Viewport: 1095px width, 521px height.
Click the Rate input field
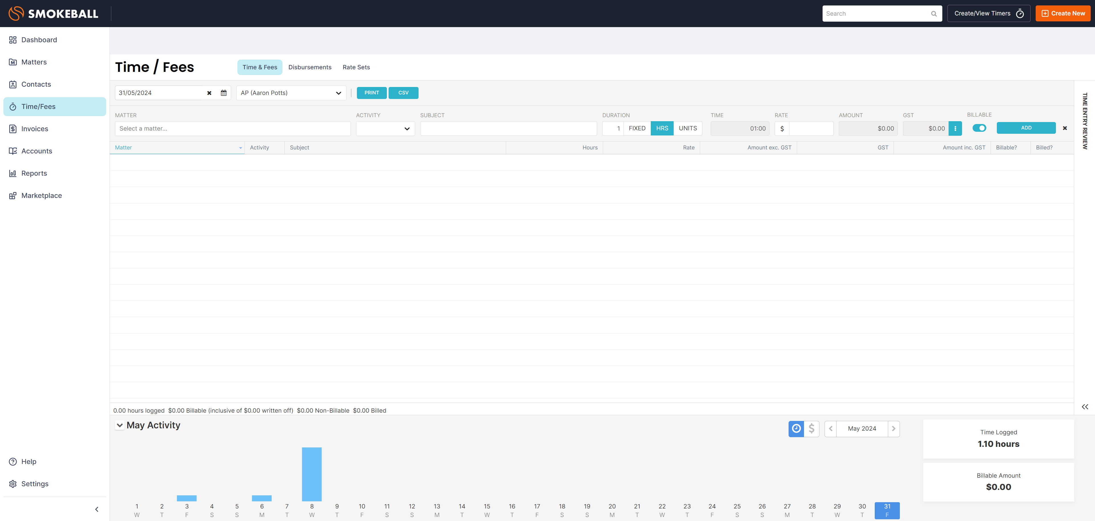click(811, 128)
